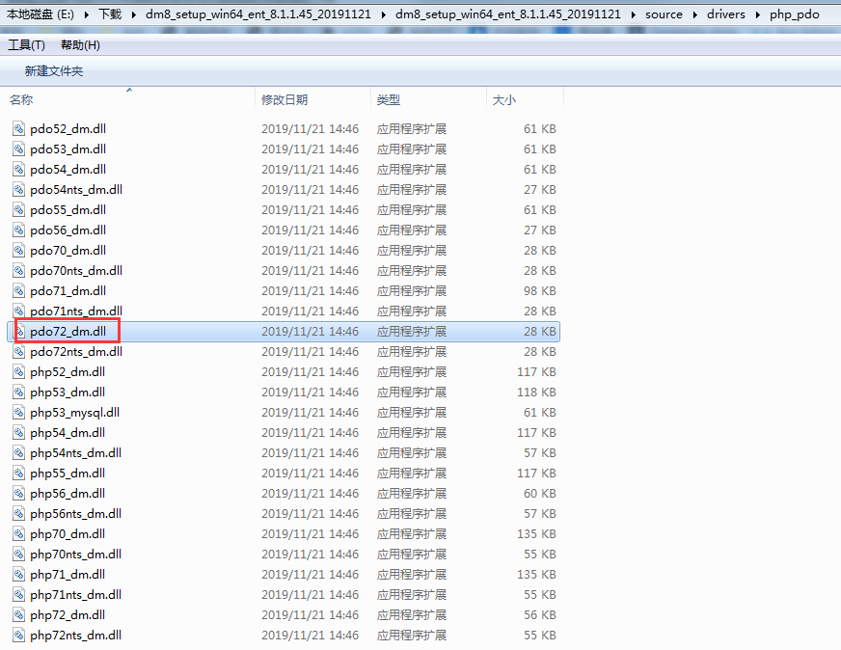
Task: Select the file name php70_dm.dll
Action: pyautogui.click(x=68, y=534)
